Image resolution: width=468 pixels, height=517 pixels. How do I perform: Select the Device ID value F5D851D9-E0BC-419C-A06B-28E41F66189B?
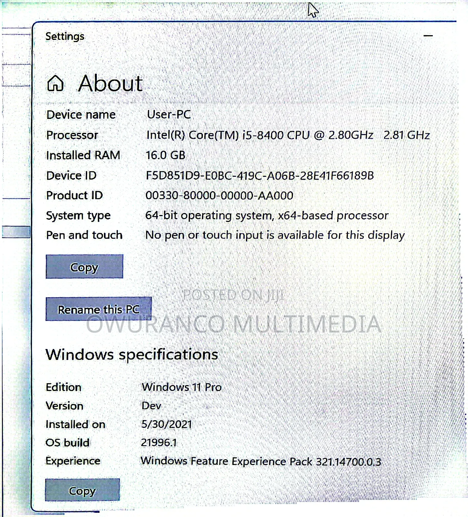260,175
